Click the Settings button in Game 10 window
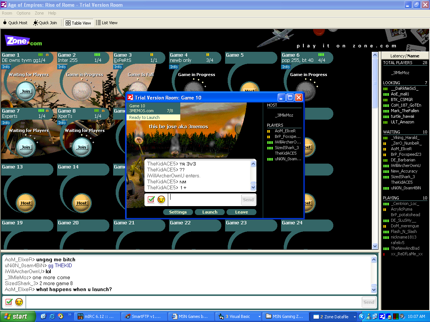The image size is (430, 322). click(x=178, y=212)
